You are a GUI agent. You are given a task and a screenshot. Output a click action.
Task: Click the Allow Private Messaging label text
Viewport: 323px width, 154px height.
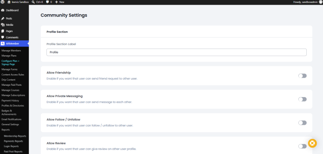pos(64,96)
